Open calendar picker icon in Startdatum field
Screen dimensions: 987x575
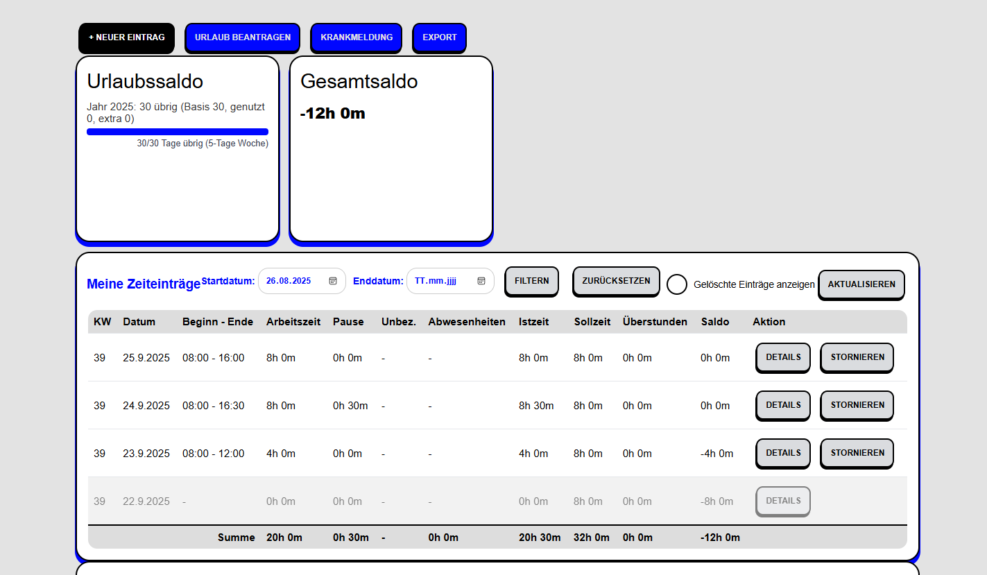pos(333,281)
